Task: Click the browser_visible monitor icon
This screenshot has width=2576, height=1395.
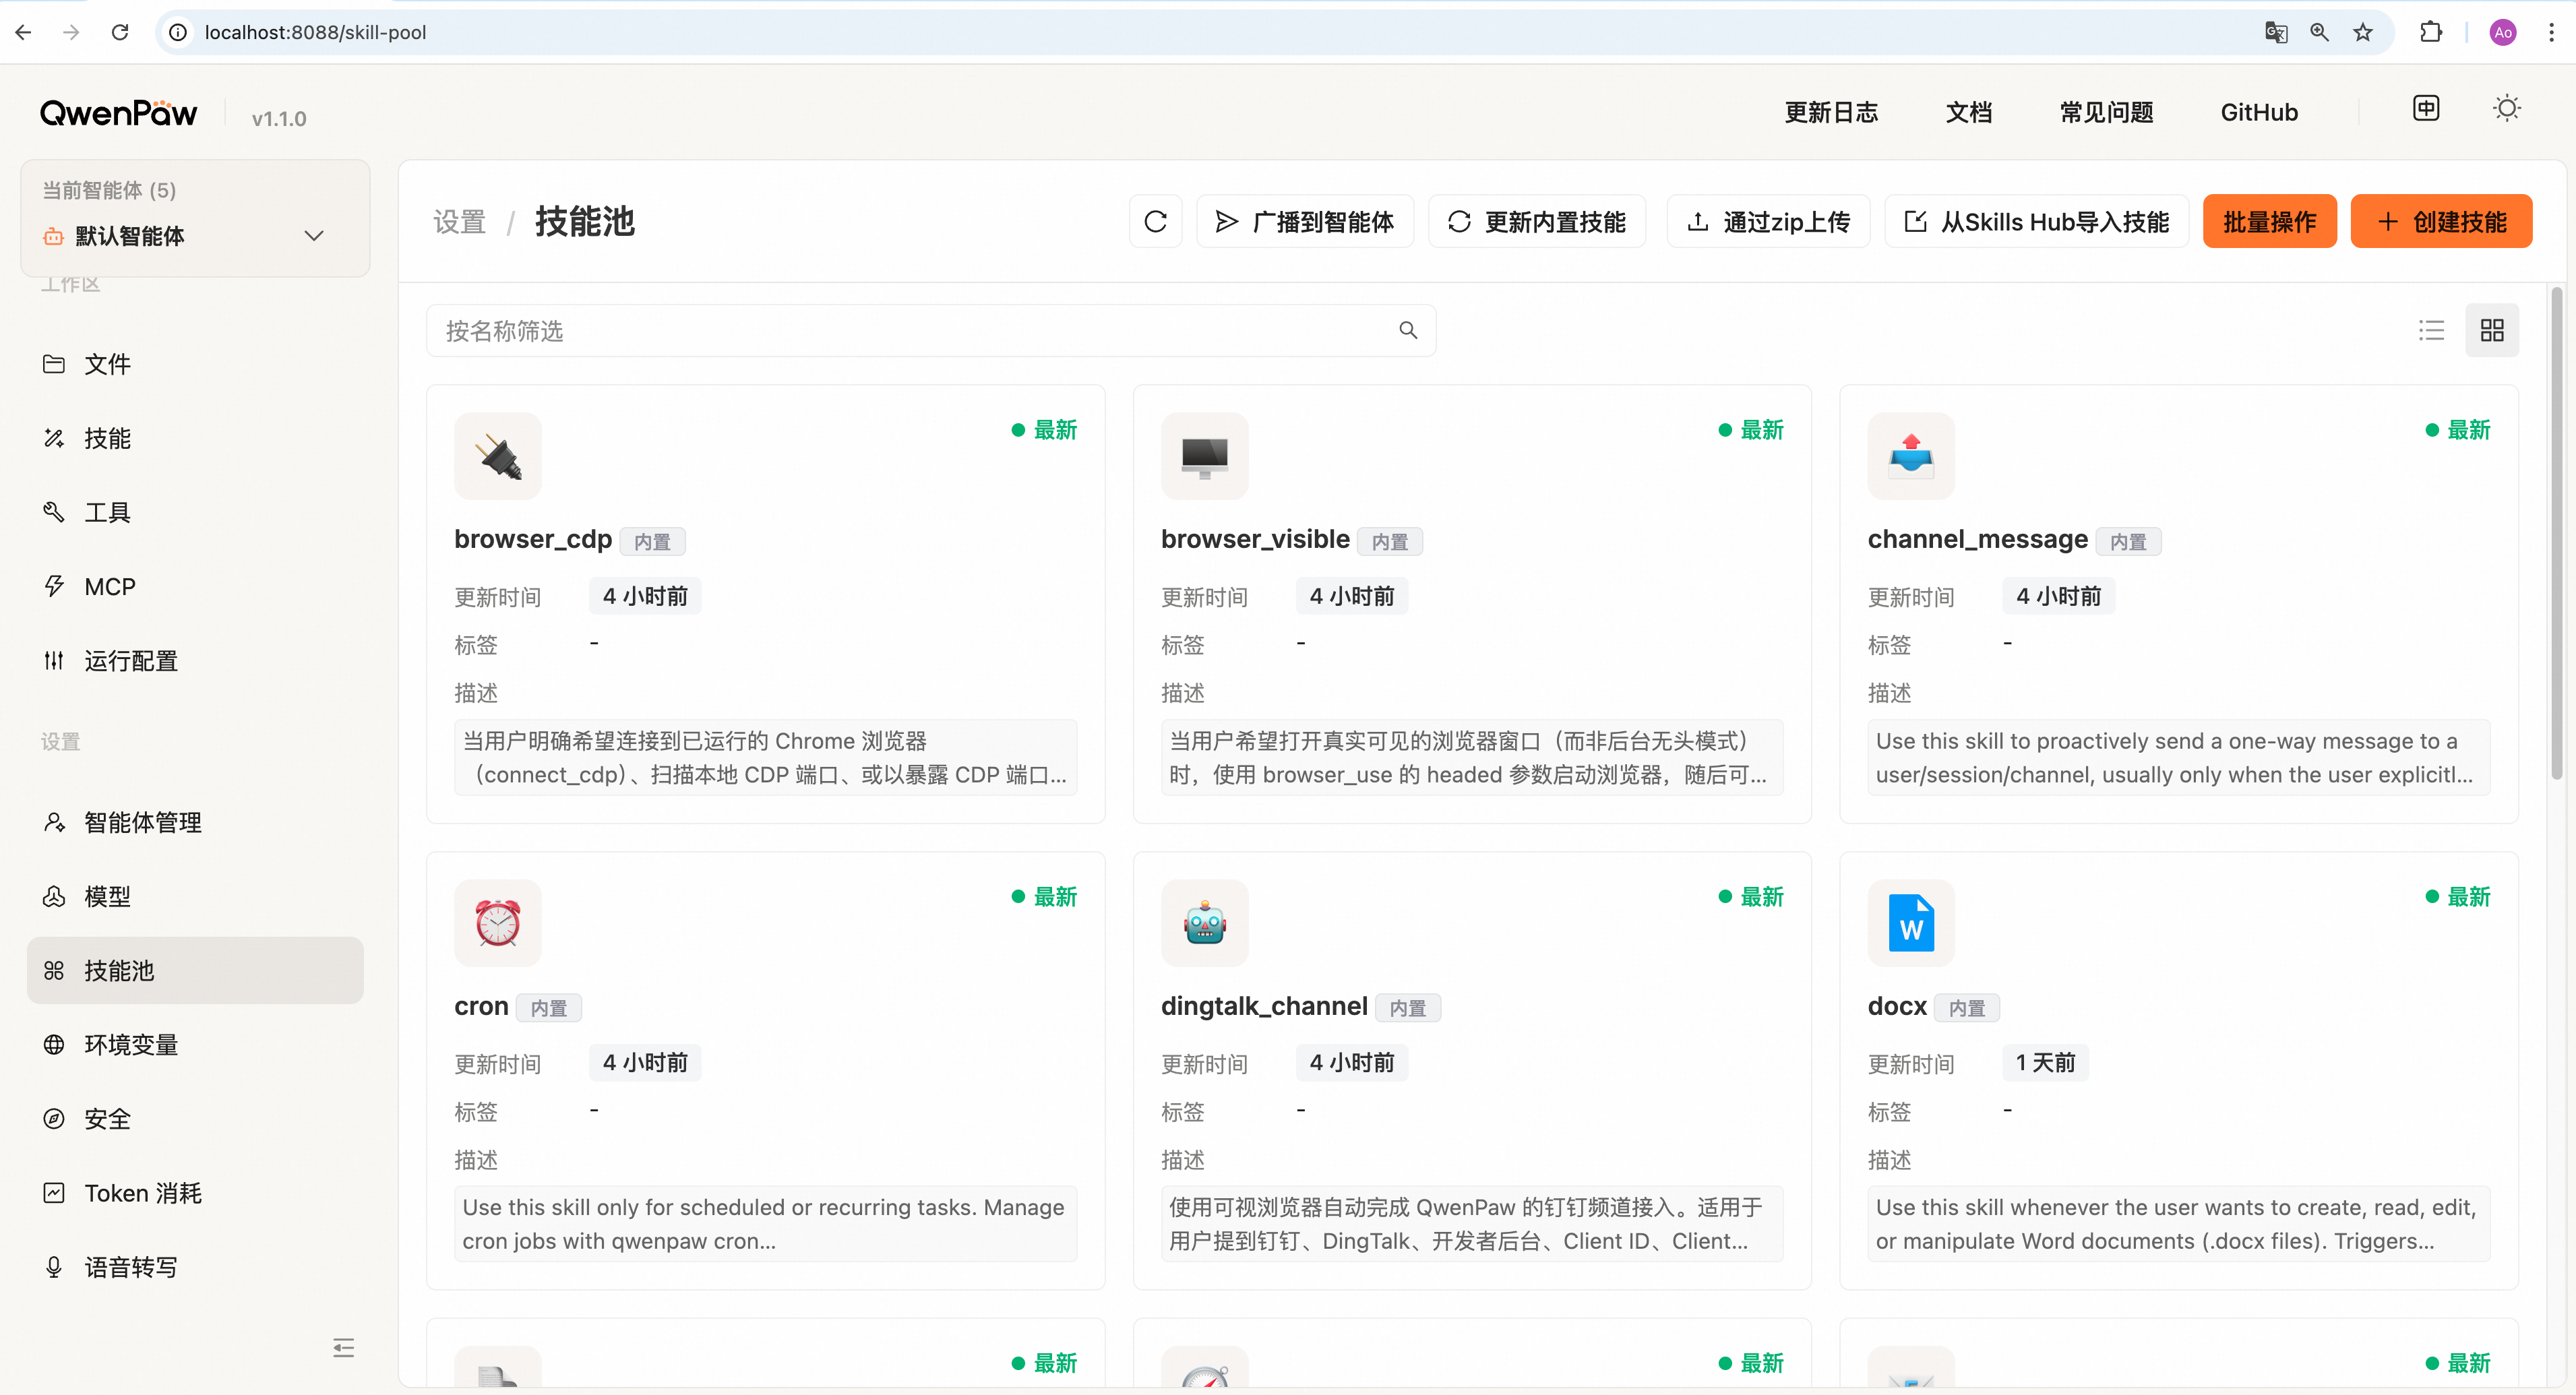Action: [1205, 456]
